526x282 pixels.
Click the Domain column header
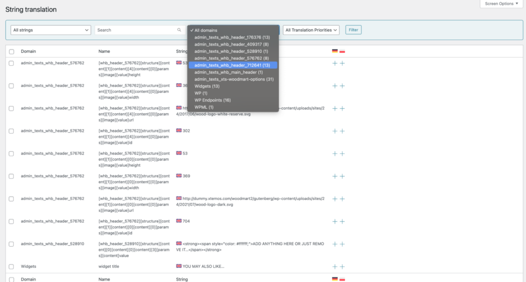tap(28, 51)
